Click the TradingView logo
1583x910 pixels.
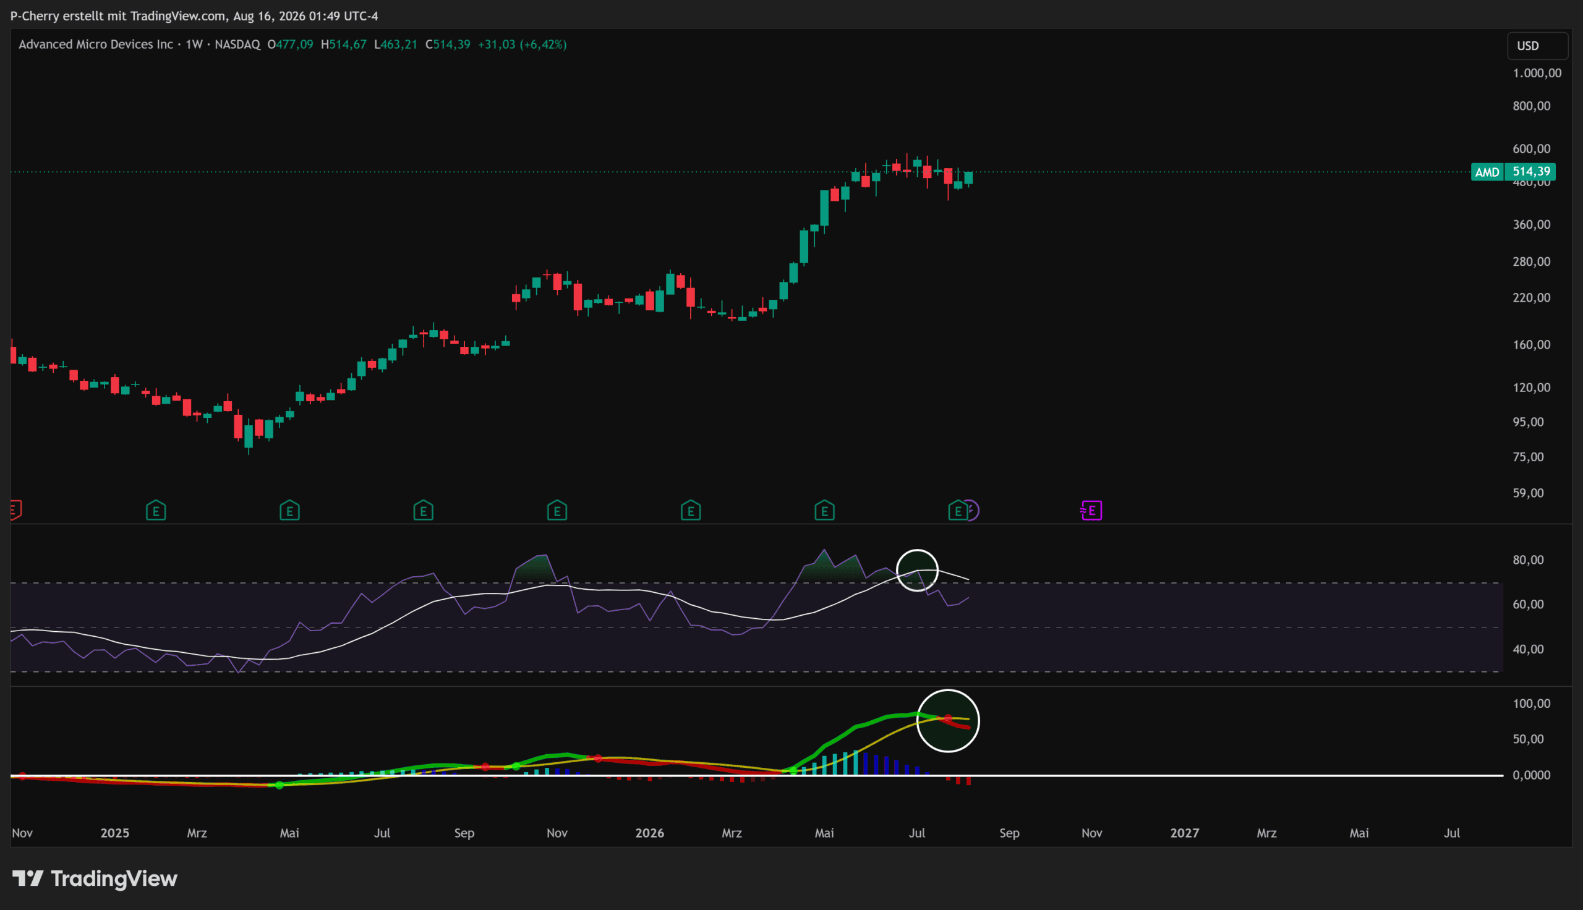tap(95, 878)
